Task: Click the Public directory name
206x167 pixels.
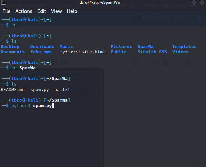Action: 119,52
